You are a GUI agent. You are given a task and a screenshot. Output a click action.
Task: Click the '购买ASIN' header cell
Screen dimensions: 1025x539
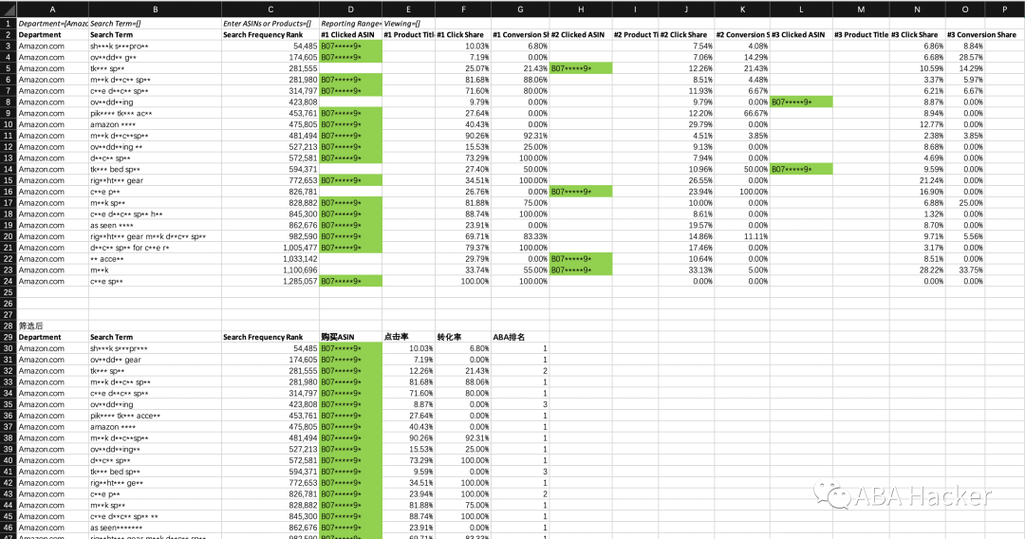tap(350, 337)
